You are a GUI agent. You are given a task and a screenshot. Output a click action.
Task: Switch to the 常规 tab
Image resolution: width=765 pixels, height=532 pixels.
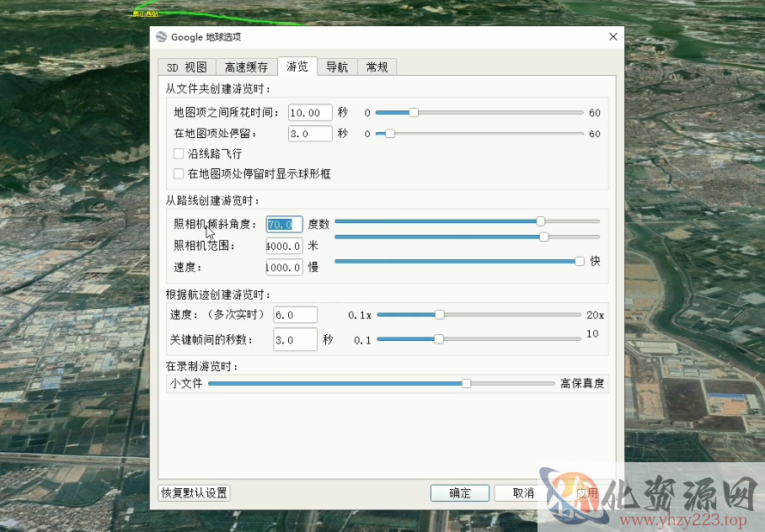(x=377, y=66)
